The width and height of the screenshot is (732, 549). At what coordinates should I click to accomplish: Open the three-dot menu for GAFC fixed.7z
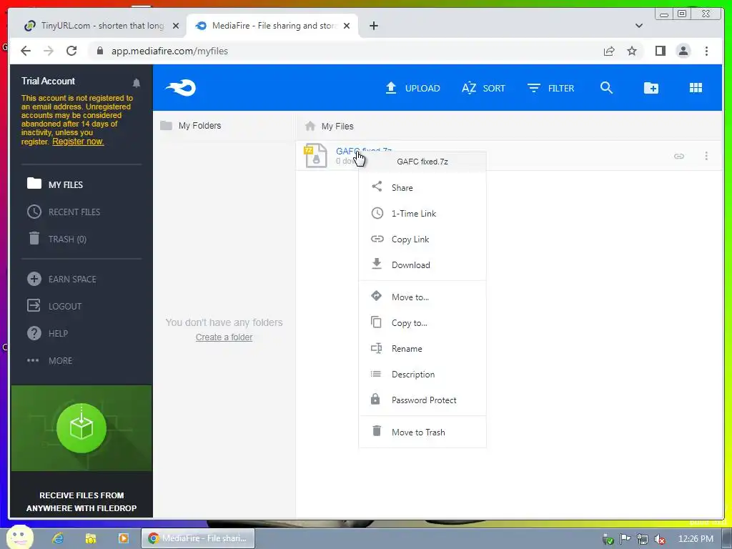point(706,156)
